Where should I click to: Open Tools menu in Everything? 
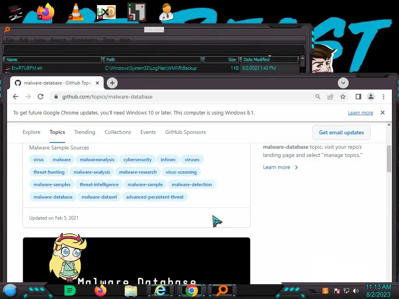(x=108, y=40)
